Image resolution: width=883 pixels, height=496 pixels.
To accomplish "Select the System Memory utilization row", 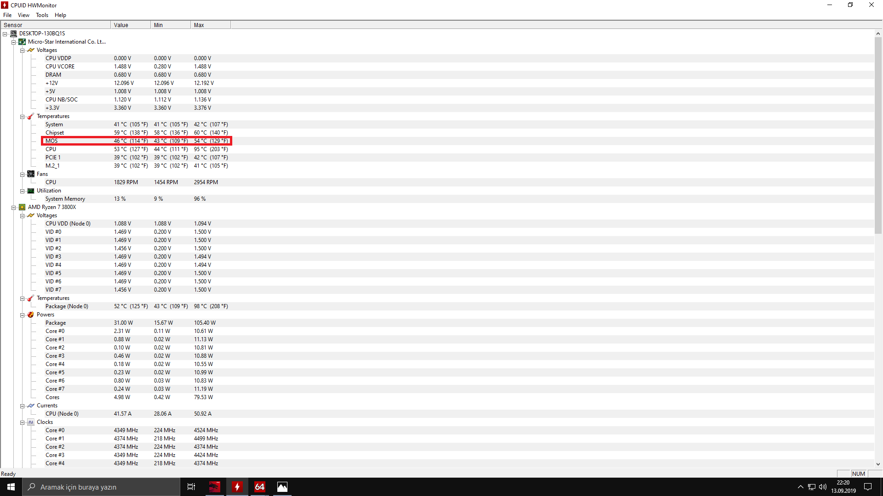I will [x=437, y=199].
